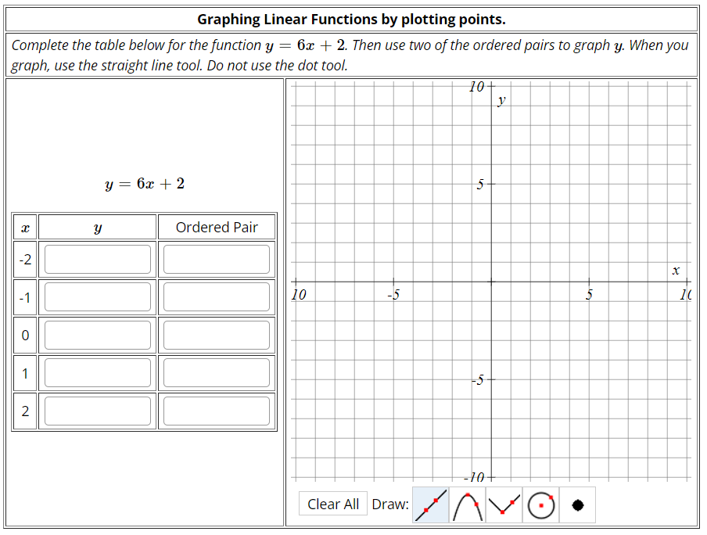Select the circle drawing tool
707x535 pixels.
pos(541,504)
